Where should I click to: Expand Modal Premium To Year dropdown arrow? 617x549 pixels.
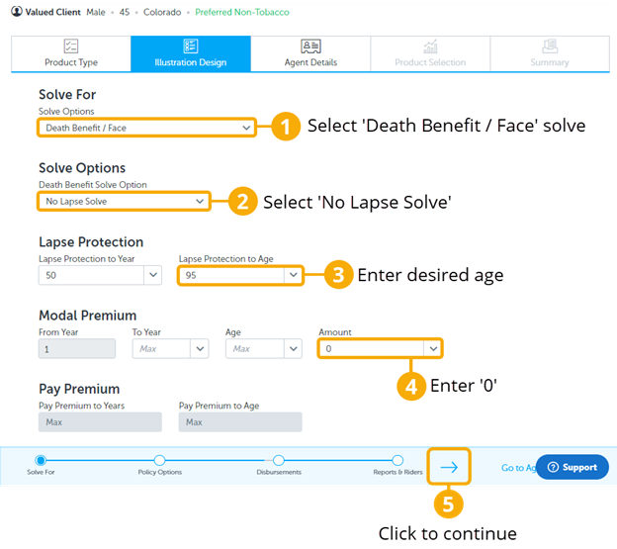200,348
